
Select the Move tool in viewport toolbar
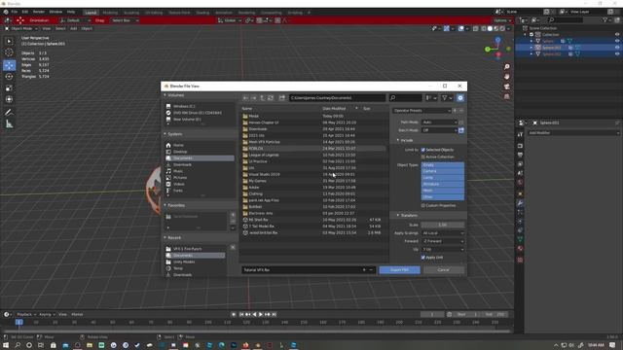pyautogui.click(x=9, y=65)
